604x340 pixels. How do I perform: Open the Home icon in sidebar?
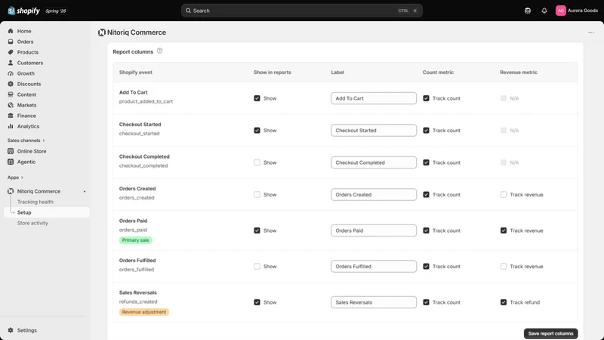[11, 31]
